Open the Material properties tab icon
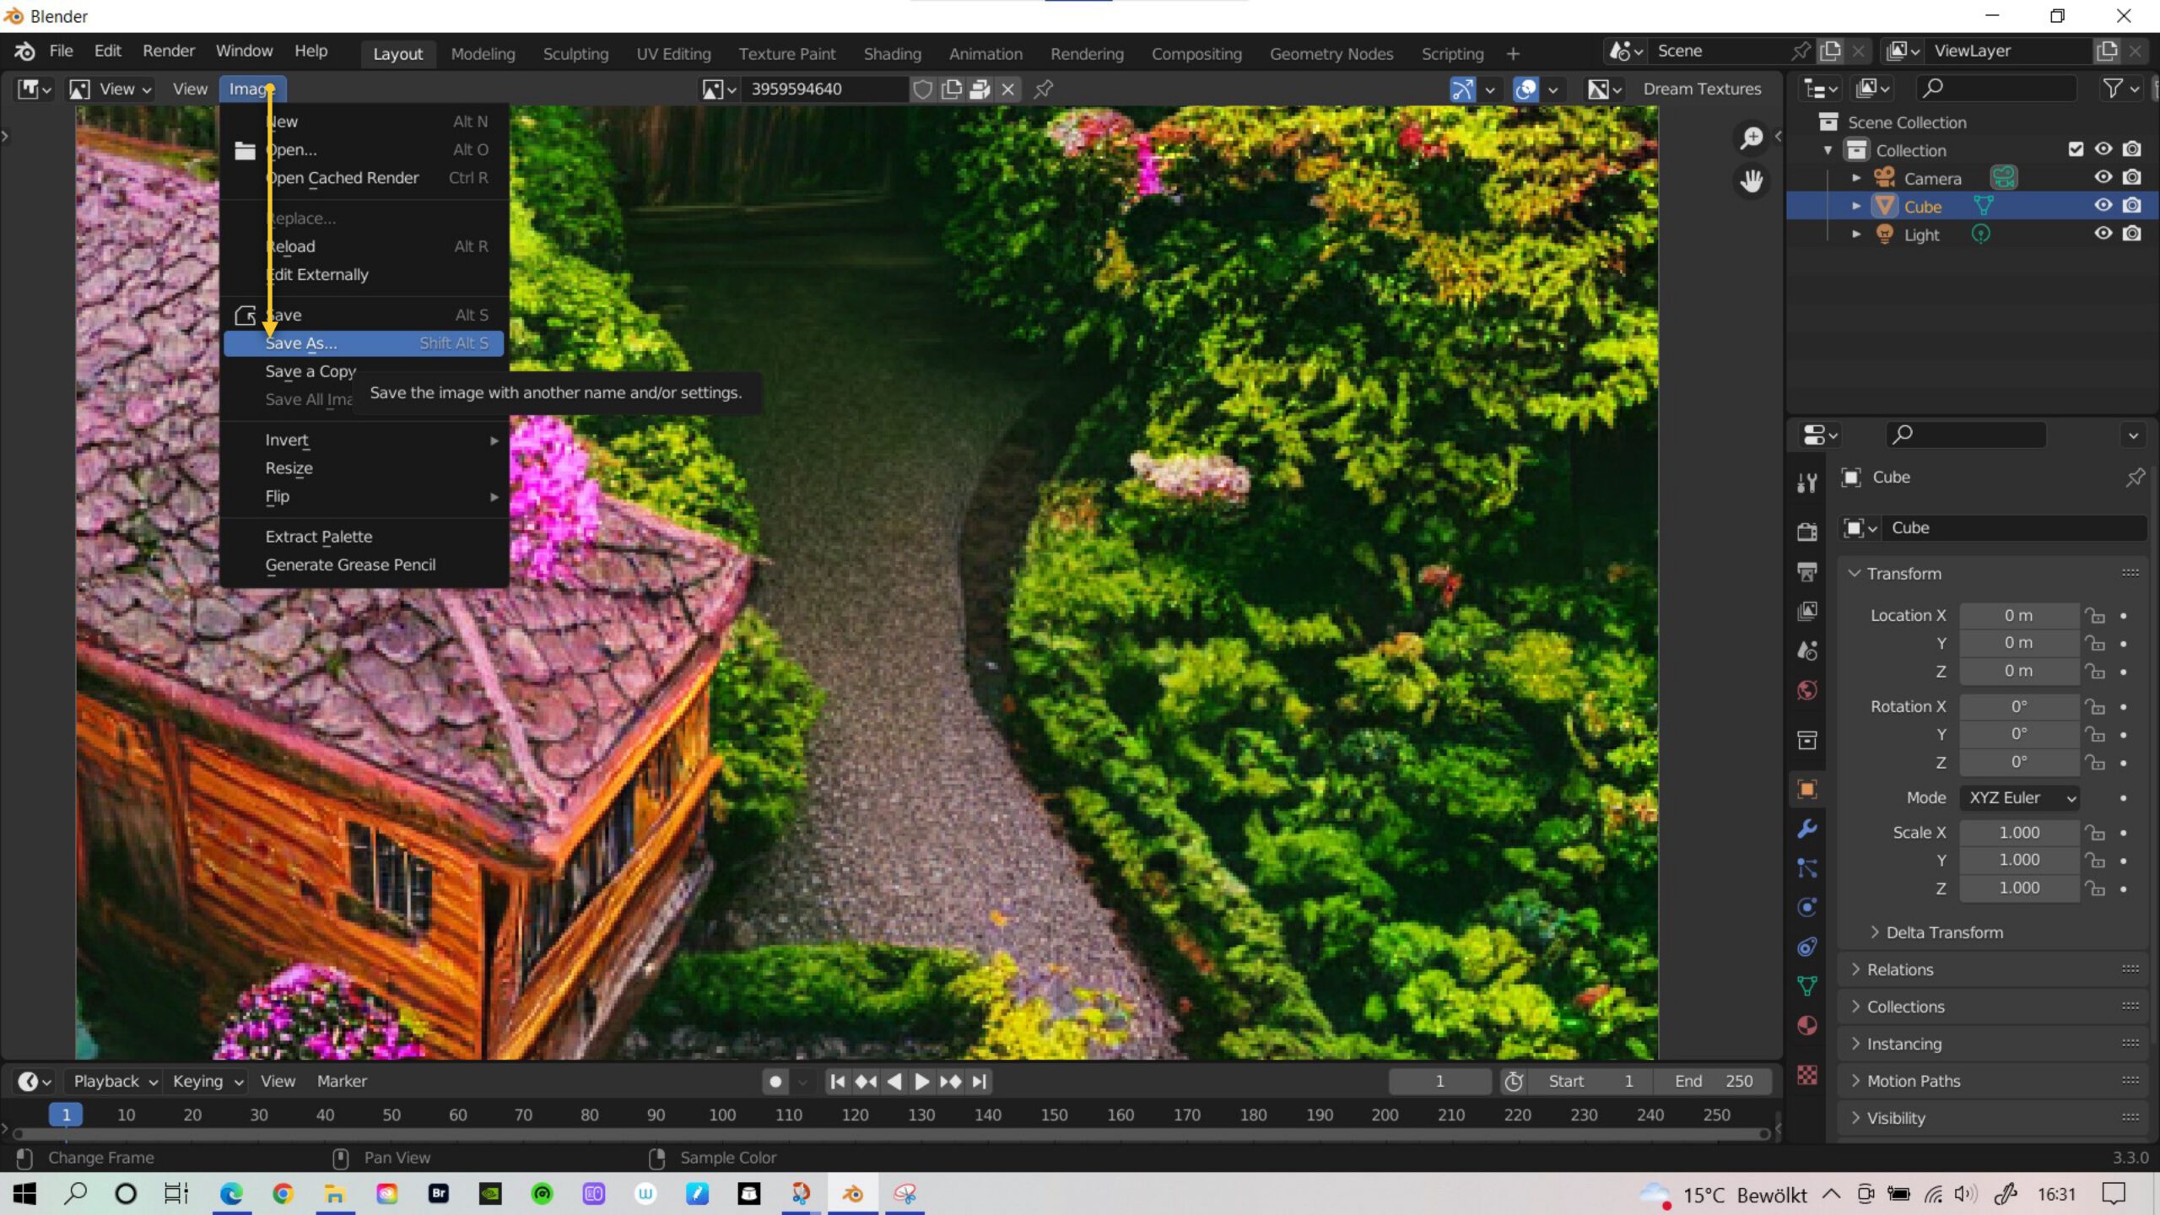 (x=1806, y=1026)
